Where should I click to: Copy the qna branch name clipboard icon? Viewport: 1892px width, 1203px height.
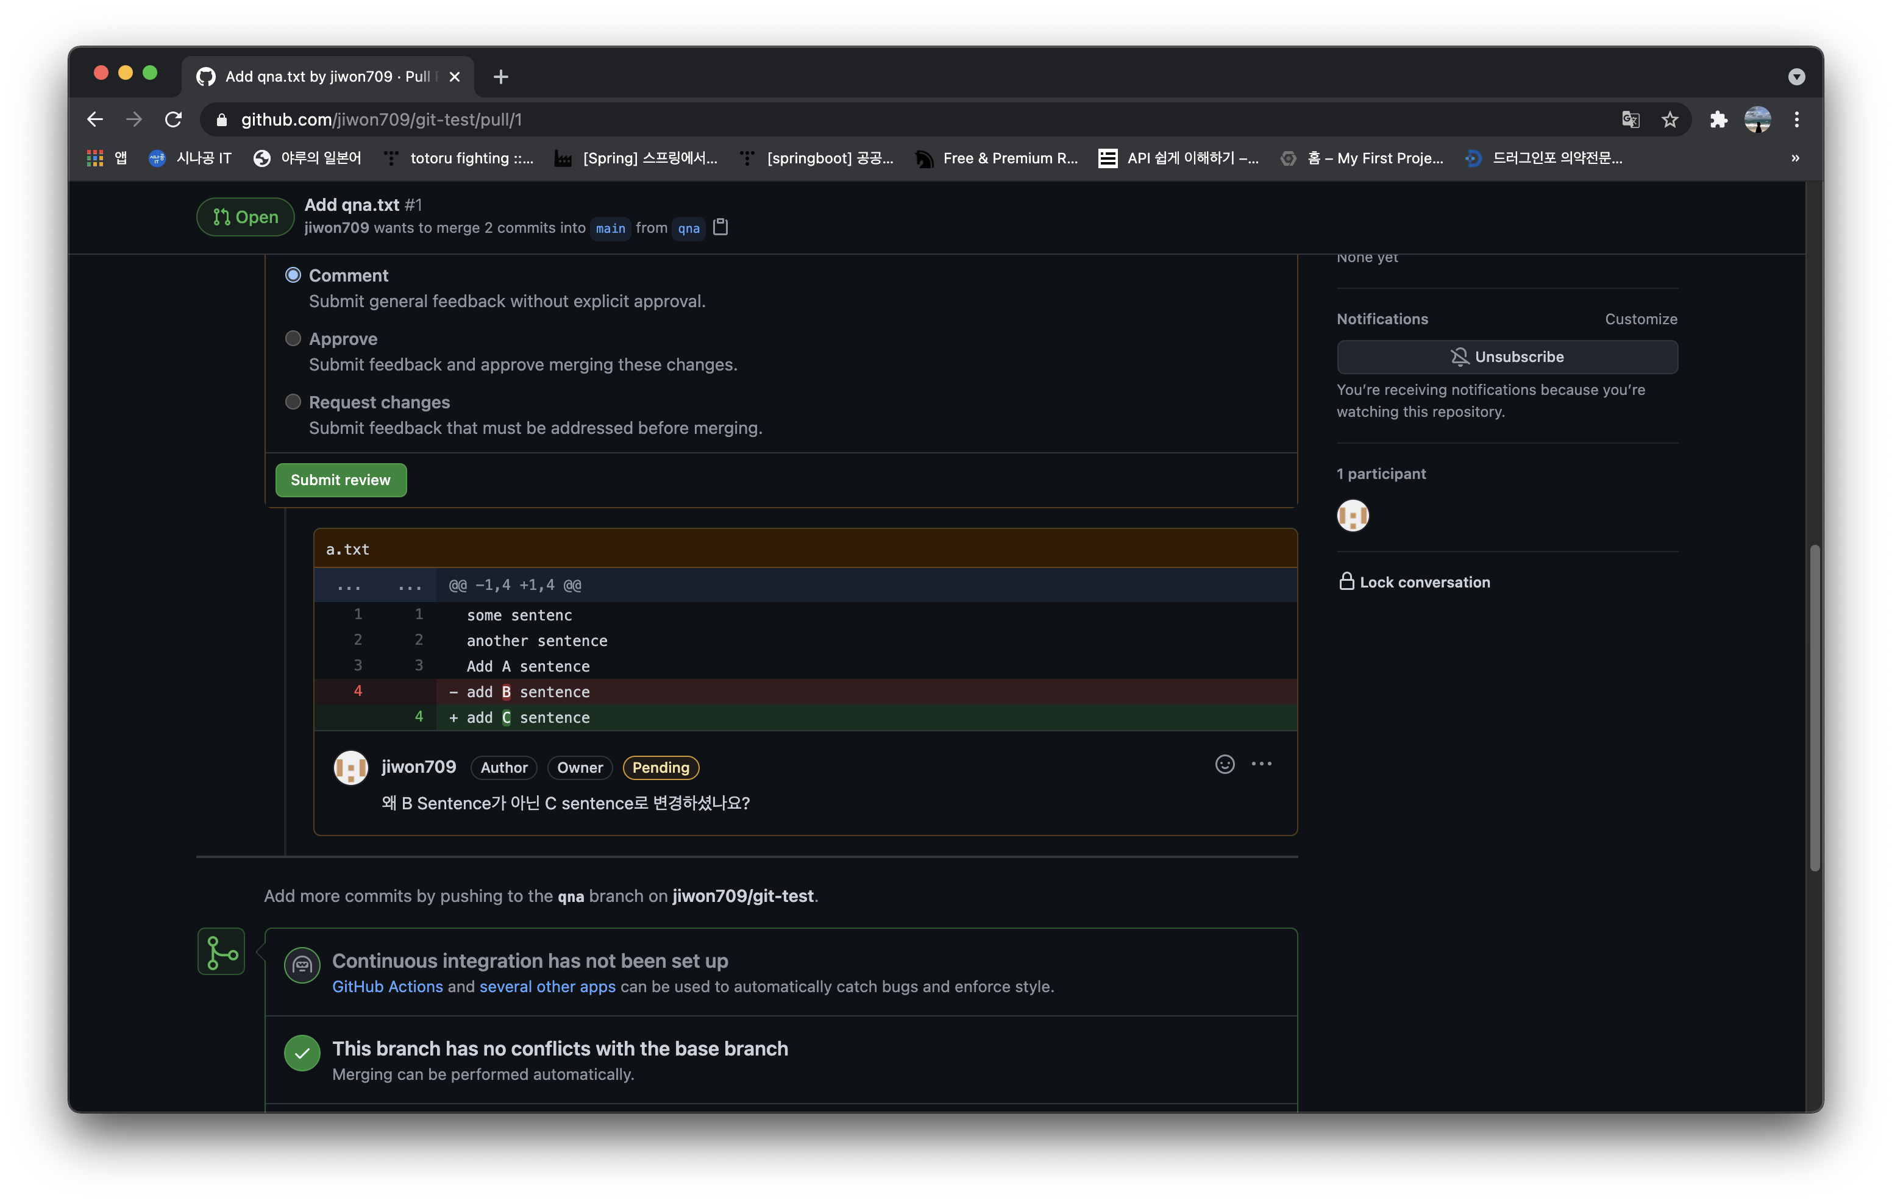point(720,227)
